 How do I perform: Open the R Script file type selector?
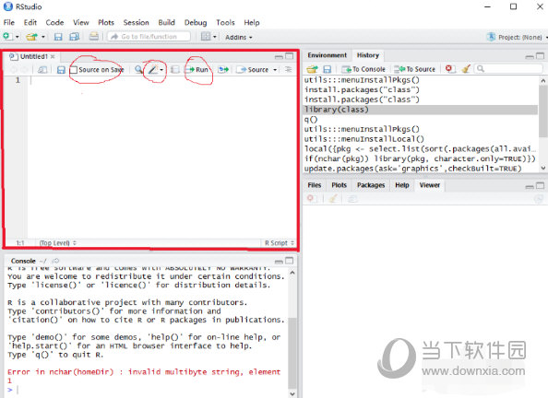click(280, 242)
